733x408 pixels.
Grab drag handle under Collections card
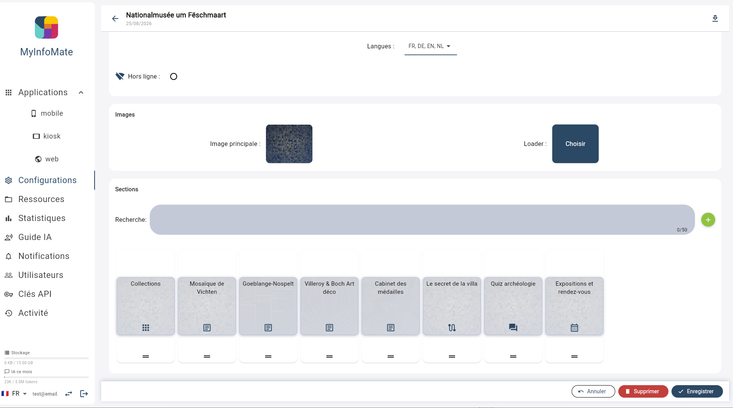(x=146, y=357)
